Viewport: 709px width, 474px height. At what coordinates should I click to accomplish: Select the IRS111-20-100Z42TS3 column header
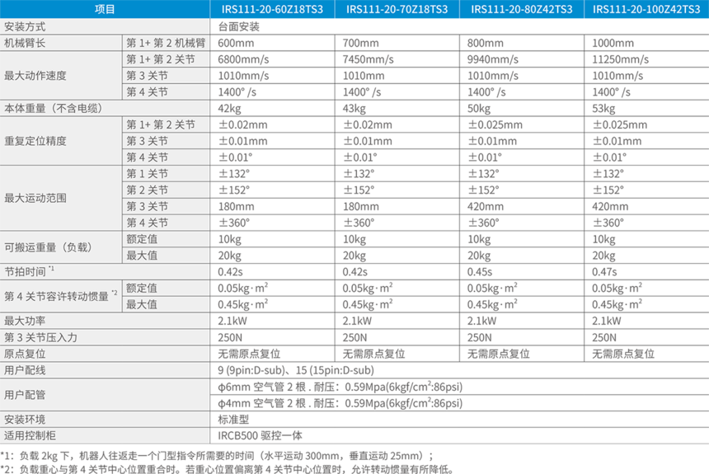(646, 9)
